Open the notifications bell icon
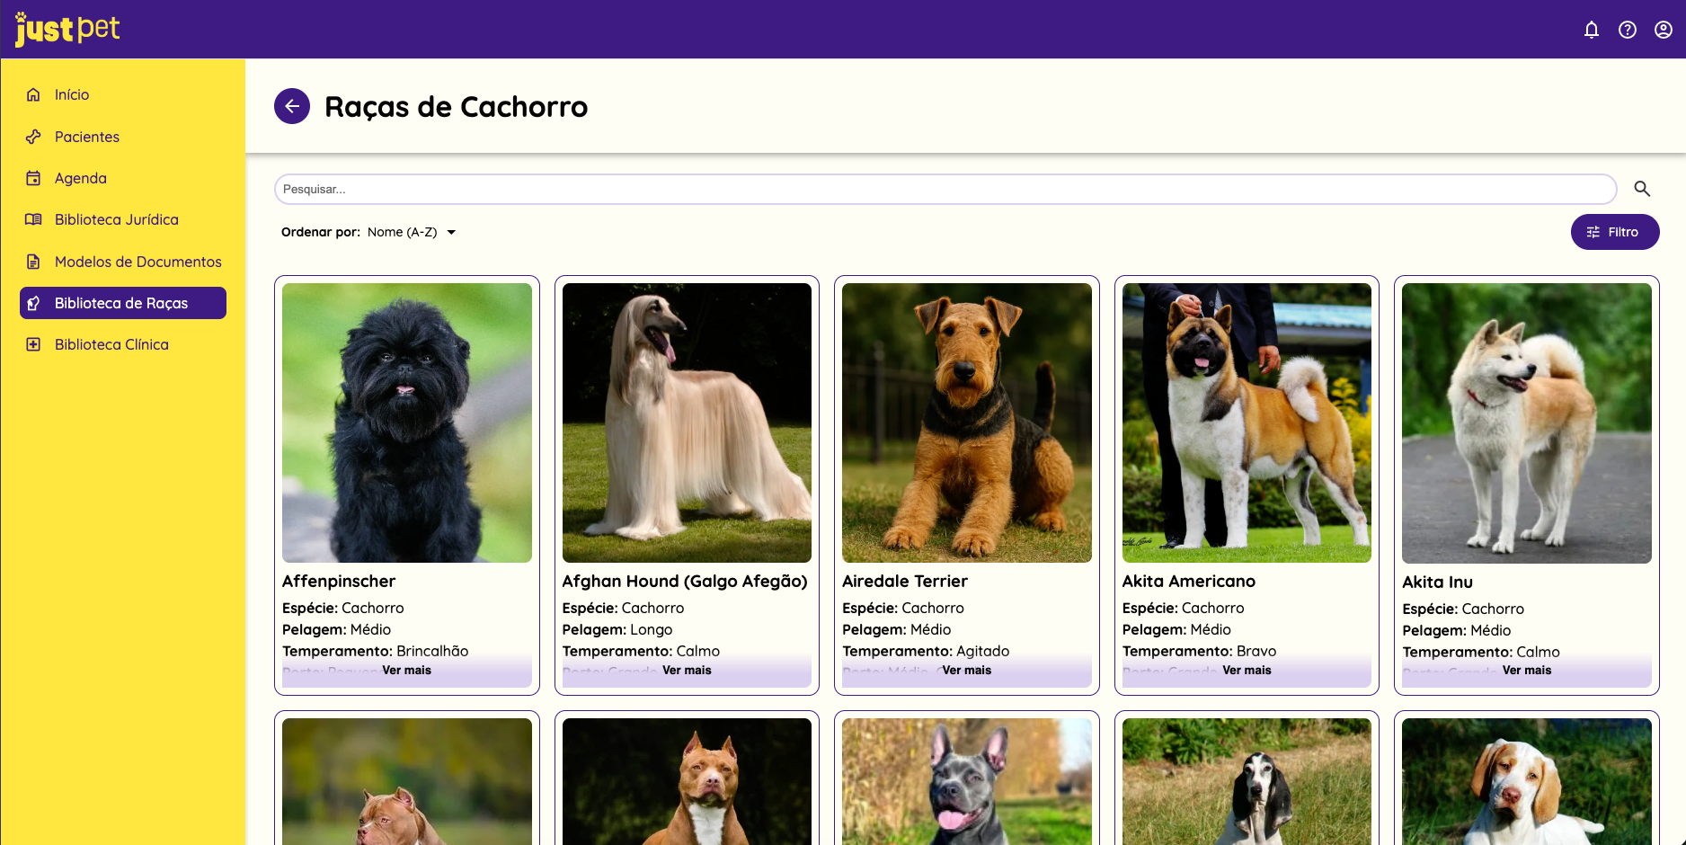Viewport: 1686px width, 845px height. point(1592,30)
